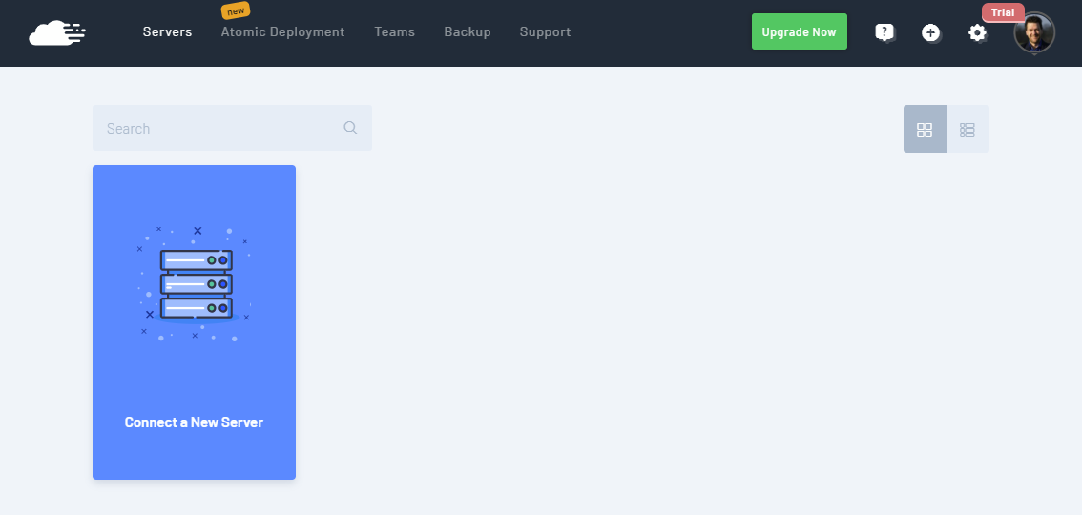Click the 'Connect a New Server' label

tap(194, 422)
